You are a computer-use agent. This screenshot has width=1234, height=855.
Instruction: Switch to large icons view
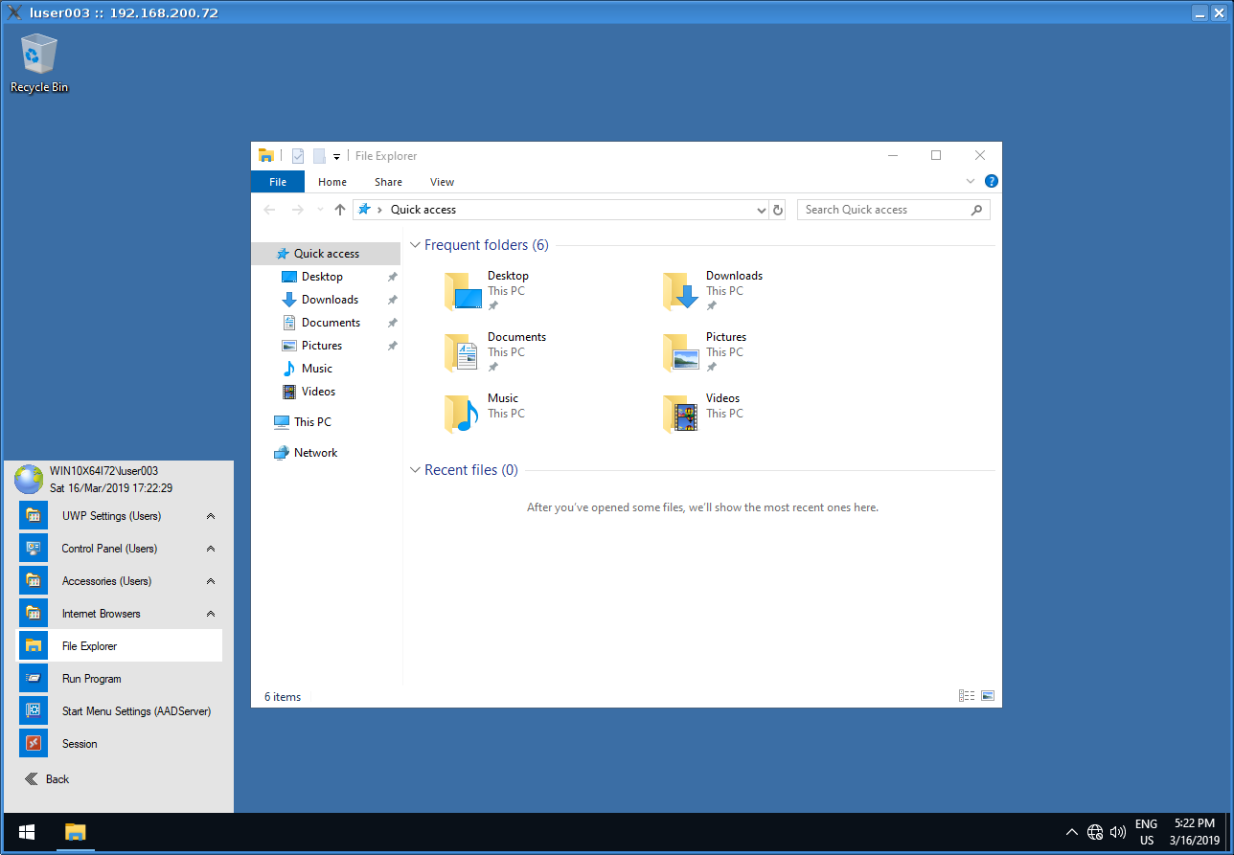click(988, 696)
